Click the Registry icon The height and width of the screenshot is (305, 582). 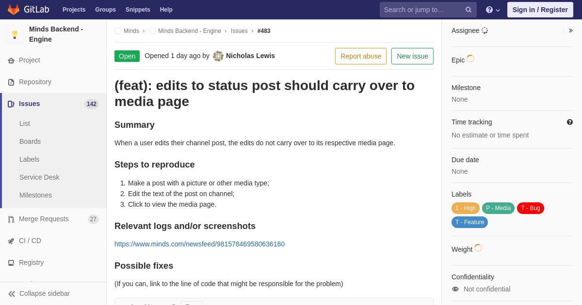[x=11, y=263]
